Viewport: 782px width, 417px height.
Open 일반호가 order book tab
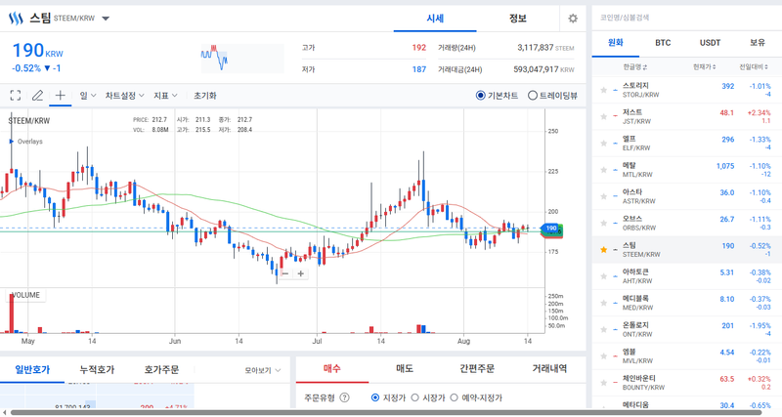point(32,370)
